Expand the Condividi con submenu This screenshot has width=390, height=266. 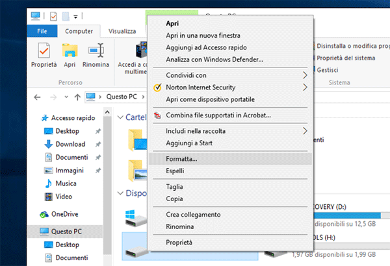[x=305, y=75]
